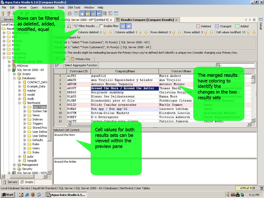Click the CustomerID column header
This screenshot has height=198, width=264.
[79, 71]
